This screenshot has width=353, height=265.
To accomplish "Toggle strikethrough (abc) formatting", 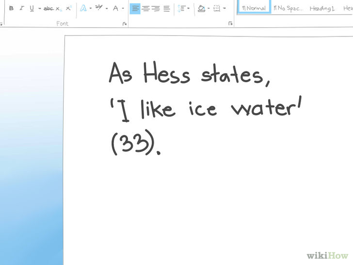I will point(48,9).
